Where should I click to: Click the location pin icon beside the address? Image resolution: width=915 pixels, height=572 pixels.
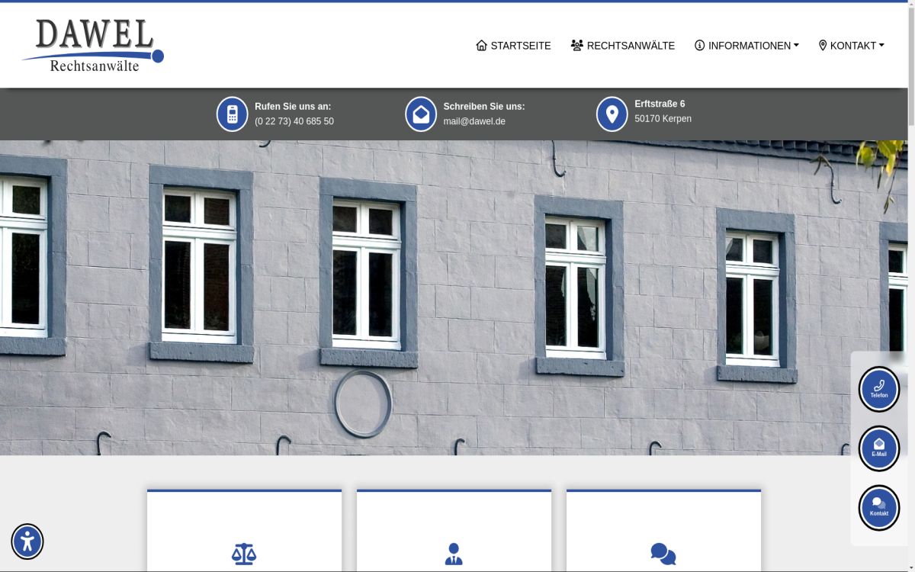point(612,114)
